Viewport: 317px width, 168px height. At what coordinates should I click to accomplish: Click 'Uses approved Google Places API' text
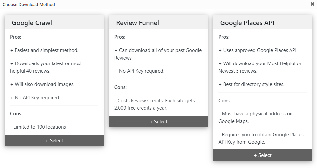pyautogui.click(x=258, y=50)
